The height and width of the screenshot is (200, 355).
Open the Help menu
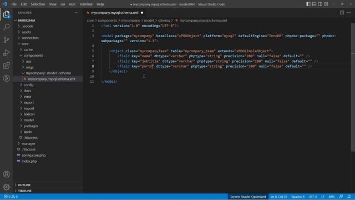click(x=100, y=4)
